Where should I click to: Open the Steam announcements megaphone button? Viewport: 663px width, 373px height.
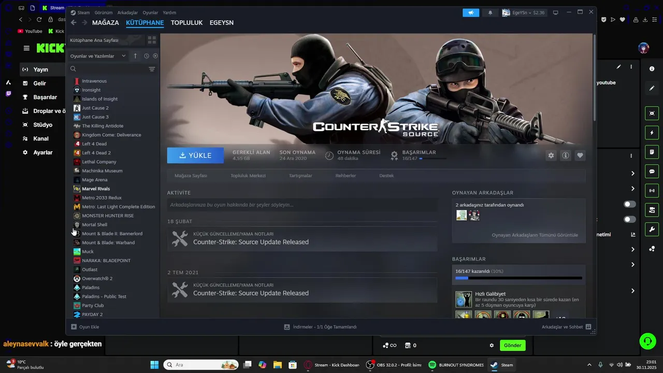pos(471,12)
